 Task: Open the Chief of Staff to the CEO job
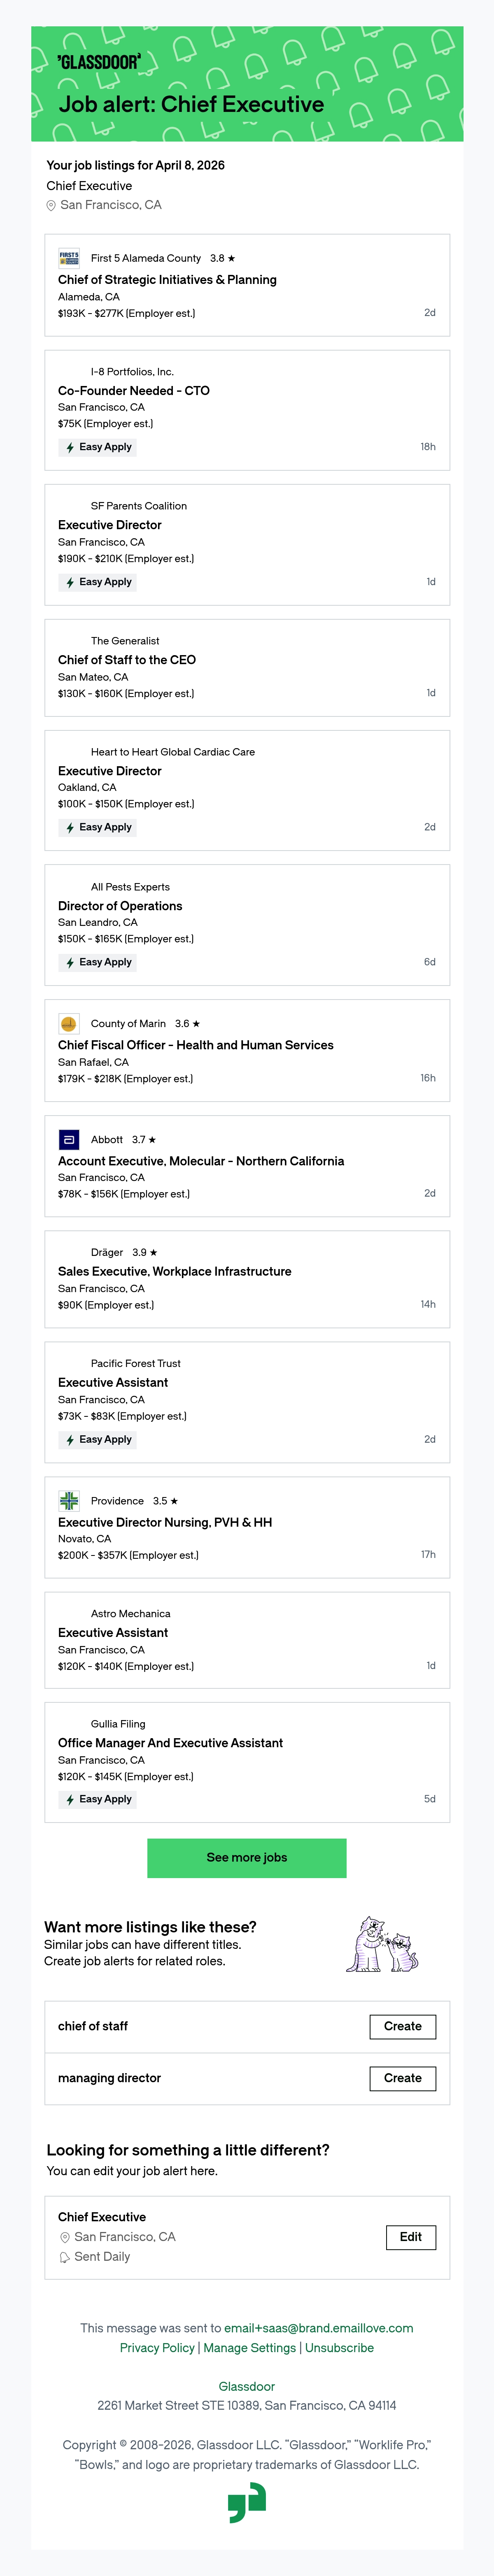pos(127,660)
